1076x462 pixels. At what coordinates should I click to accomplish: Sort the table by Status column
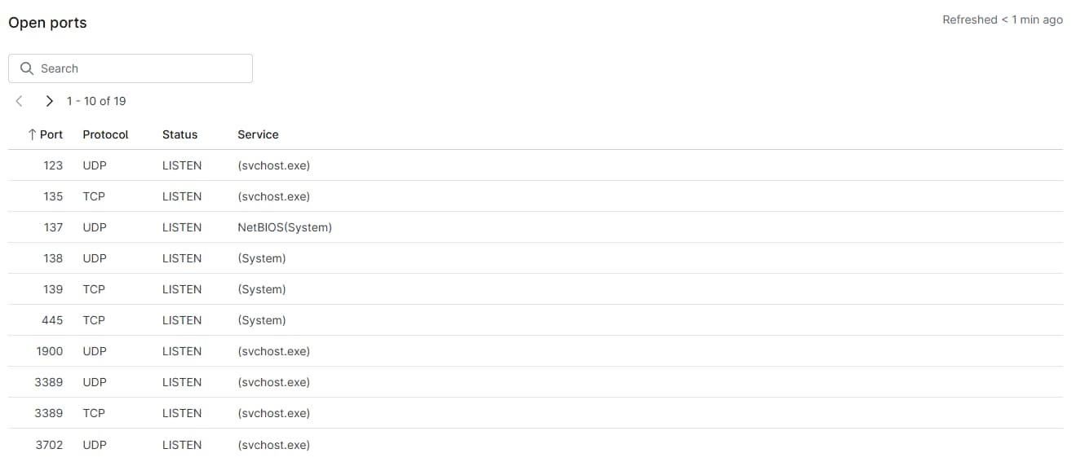click(179, 134)
